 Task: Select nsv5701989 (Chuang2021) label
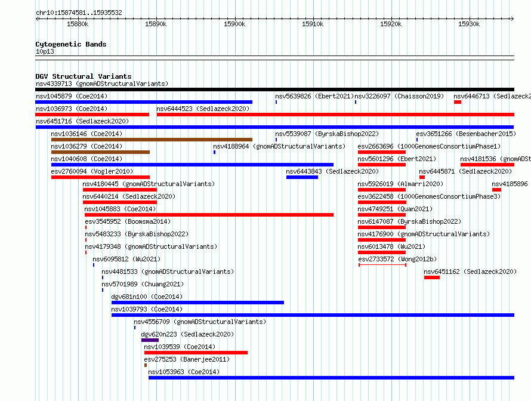tap(143, 284)
